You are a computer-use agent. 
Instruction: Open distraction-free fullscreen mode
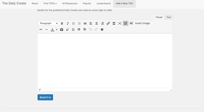pyautogui.click(x=120, y=23)
